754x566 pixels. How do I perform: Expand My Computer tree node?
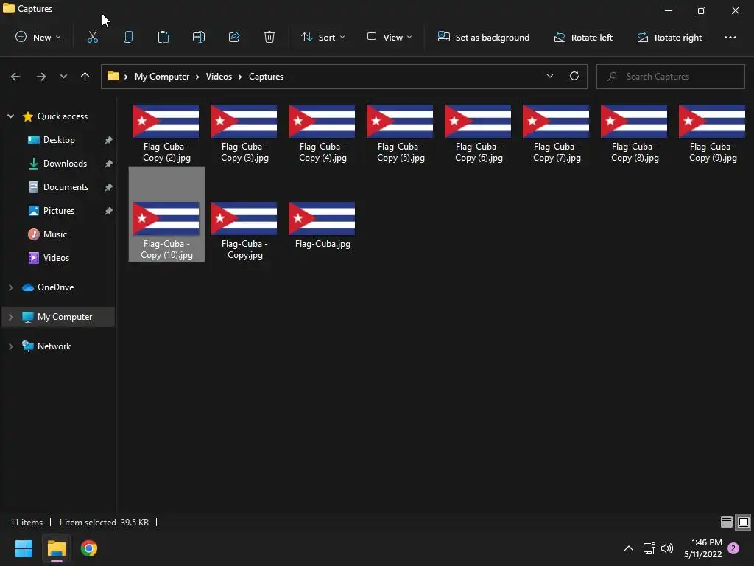pyautogui.click(x=10, y=317)
